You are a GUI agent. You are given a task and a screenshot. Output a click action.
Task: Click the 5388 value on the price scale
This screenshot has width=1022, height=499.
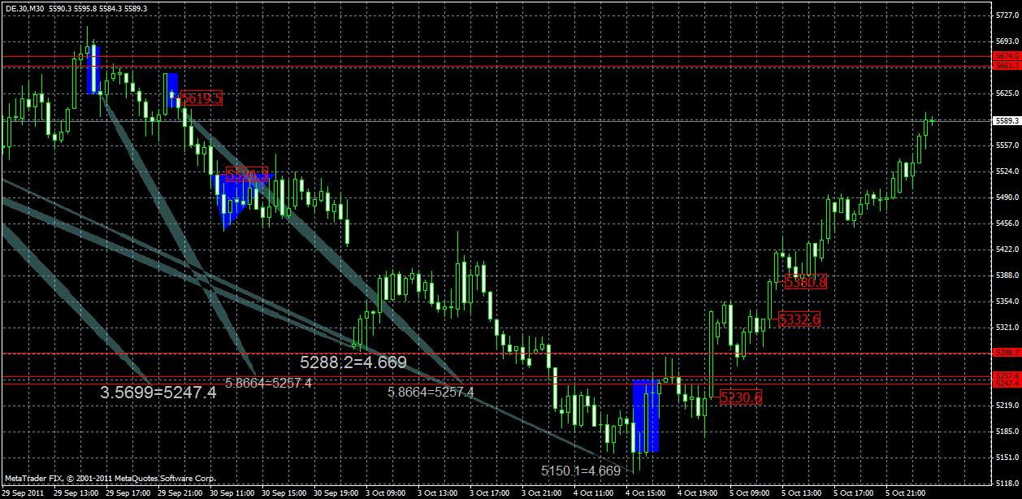click(x=1006, y=276)
